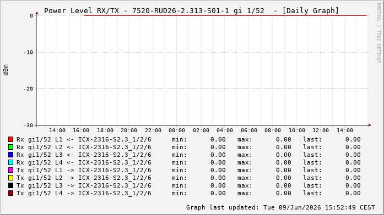Click the 'Tx gi1/52 L2 -> ICX-2316-S2.3_1/2/6' label
The height and width of the screenshot is (215, 384).
pos(84,178)
